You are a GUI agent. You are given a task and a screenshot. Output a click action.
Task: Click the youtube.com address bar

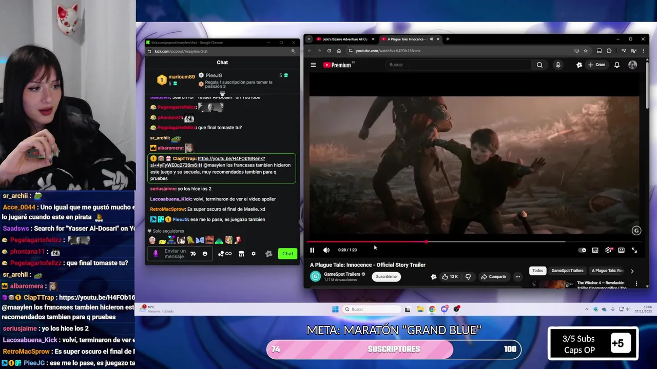point(388,51)
